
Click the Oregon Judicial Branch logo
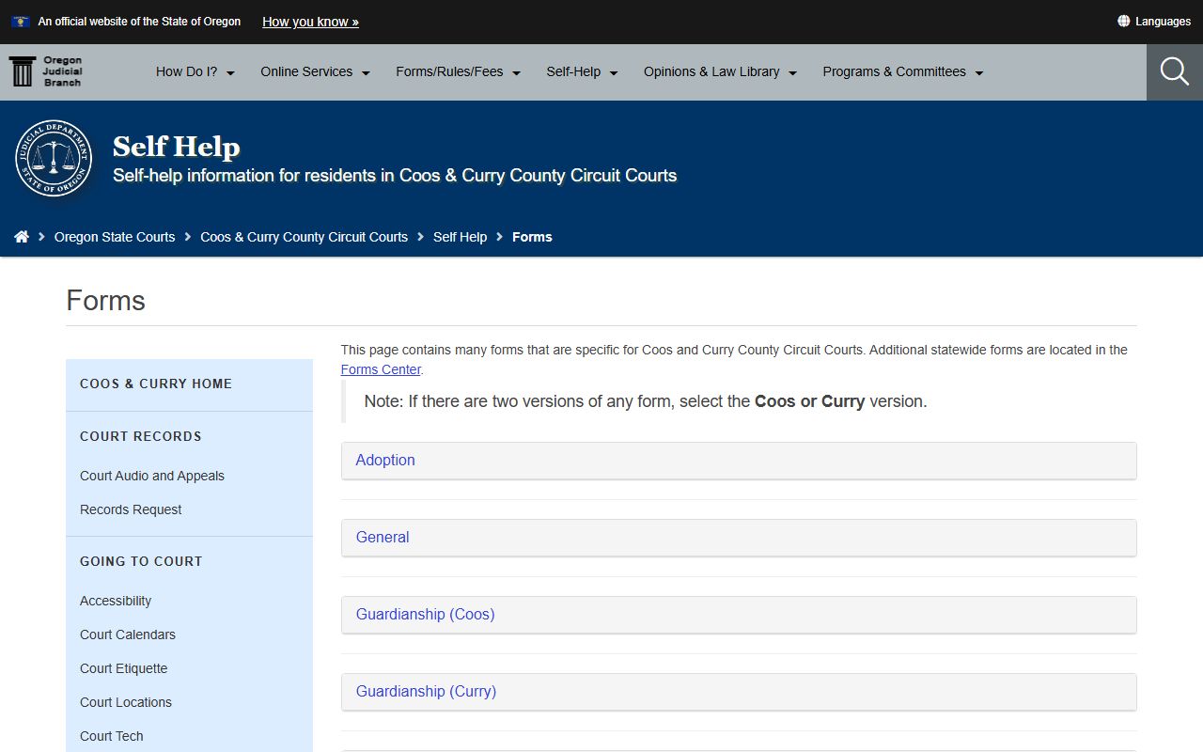(x=46, y=71)
